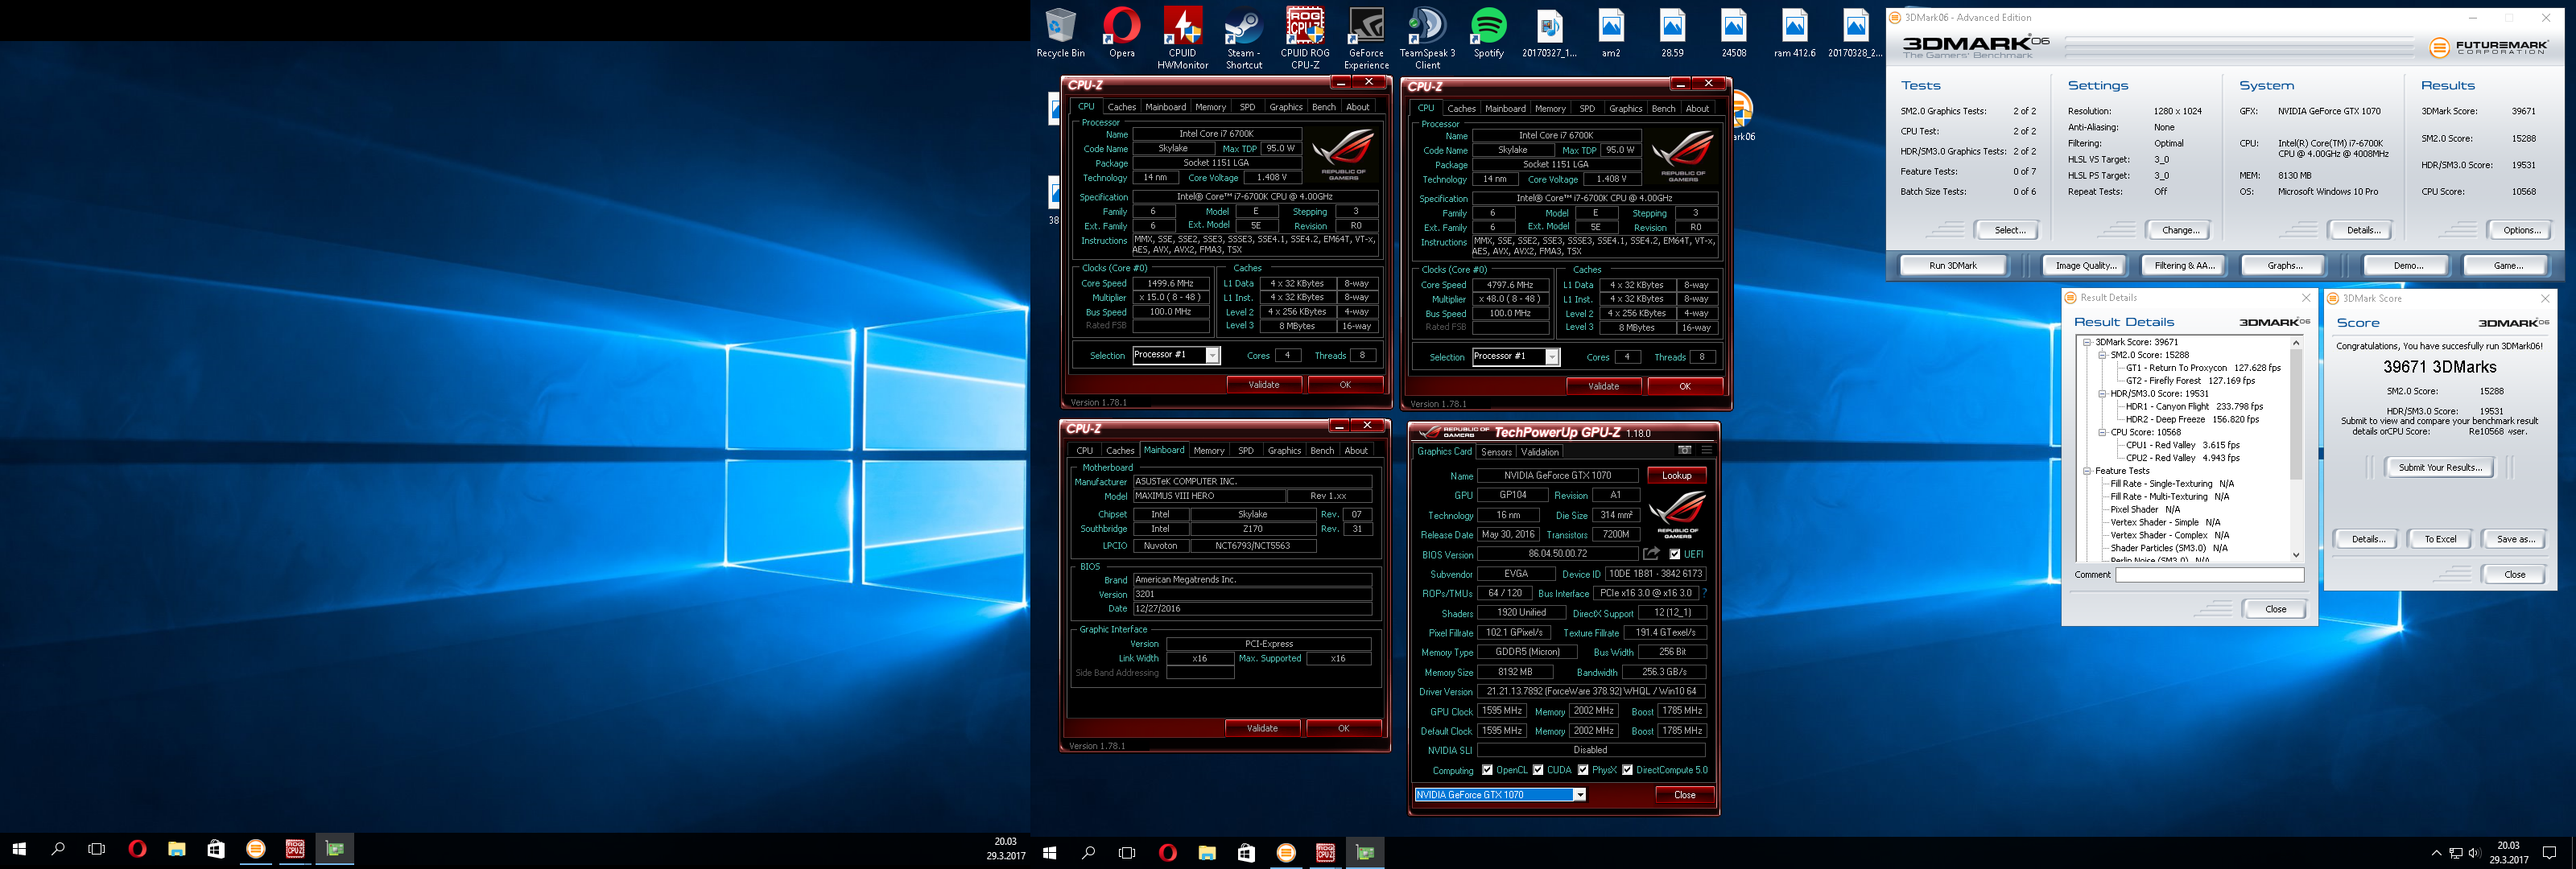
Task: Open the NVIDIA GeForce GTX 1070 GPU selector dropdown
Action: [x=1580, y=795]
